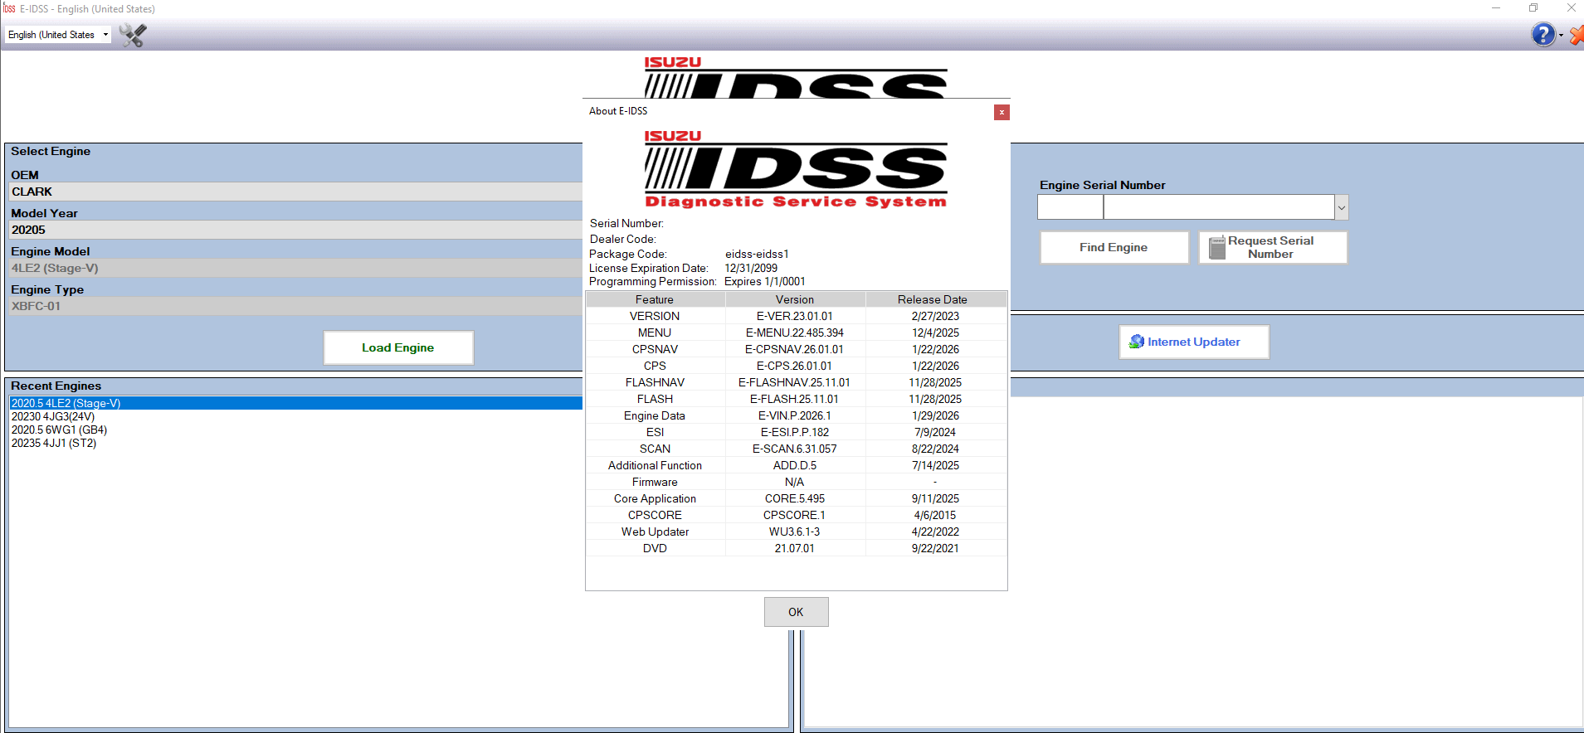
Task: Click the Request Serial Number button
Action: pyautogui.click(x=1273, y=247)
